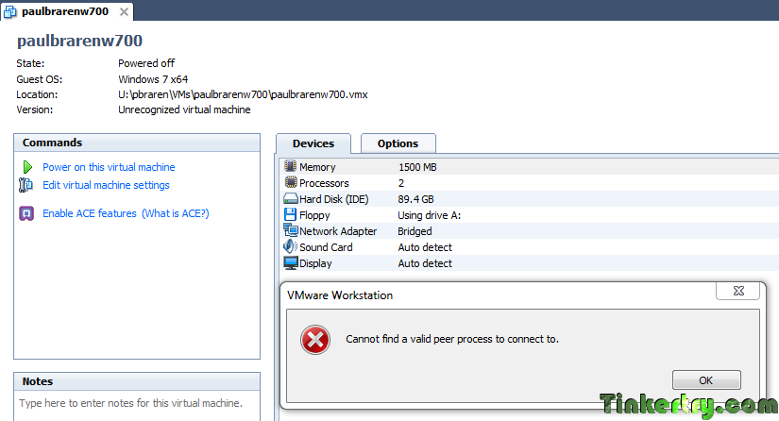This screenshot has height=421, width=779.
Task: Enable ACE features link
Action: 90,213
